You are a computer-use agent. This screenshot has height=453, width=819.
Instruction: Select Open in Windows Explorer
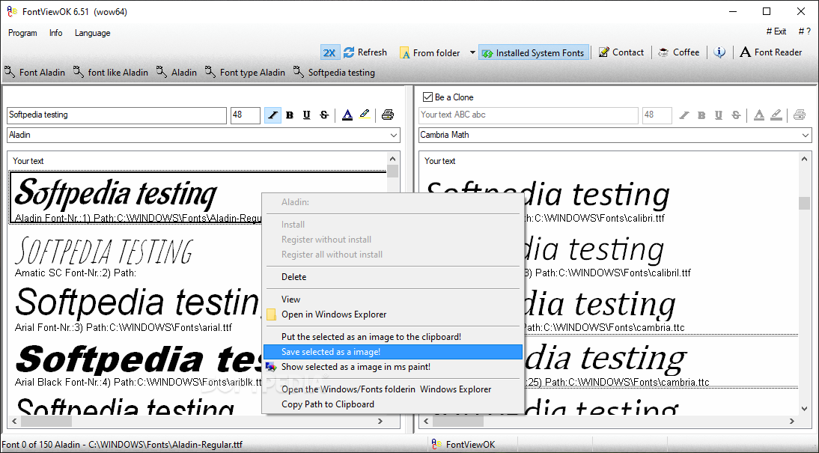click(x=393, y=314)
